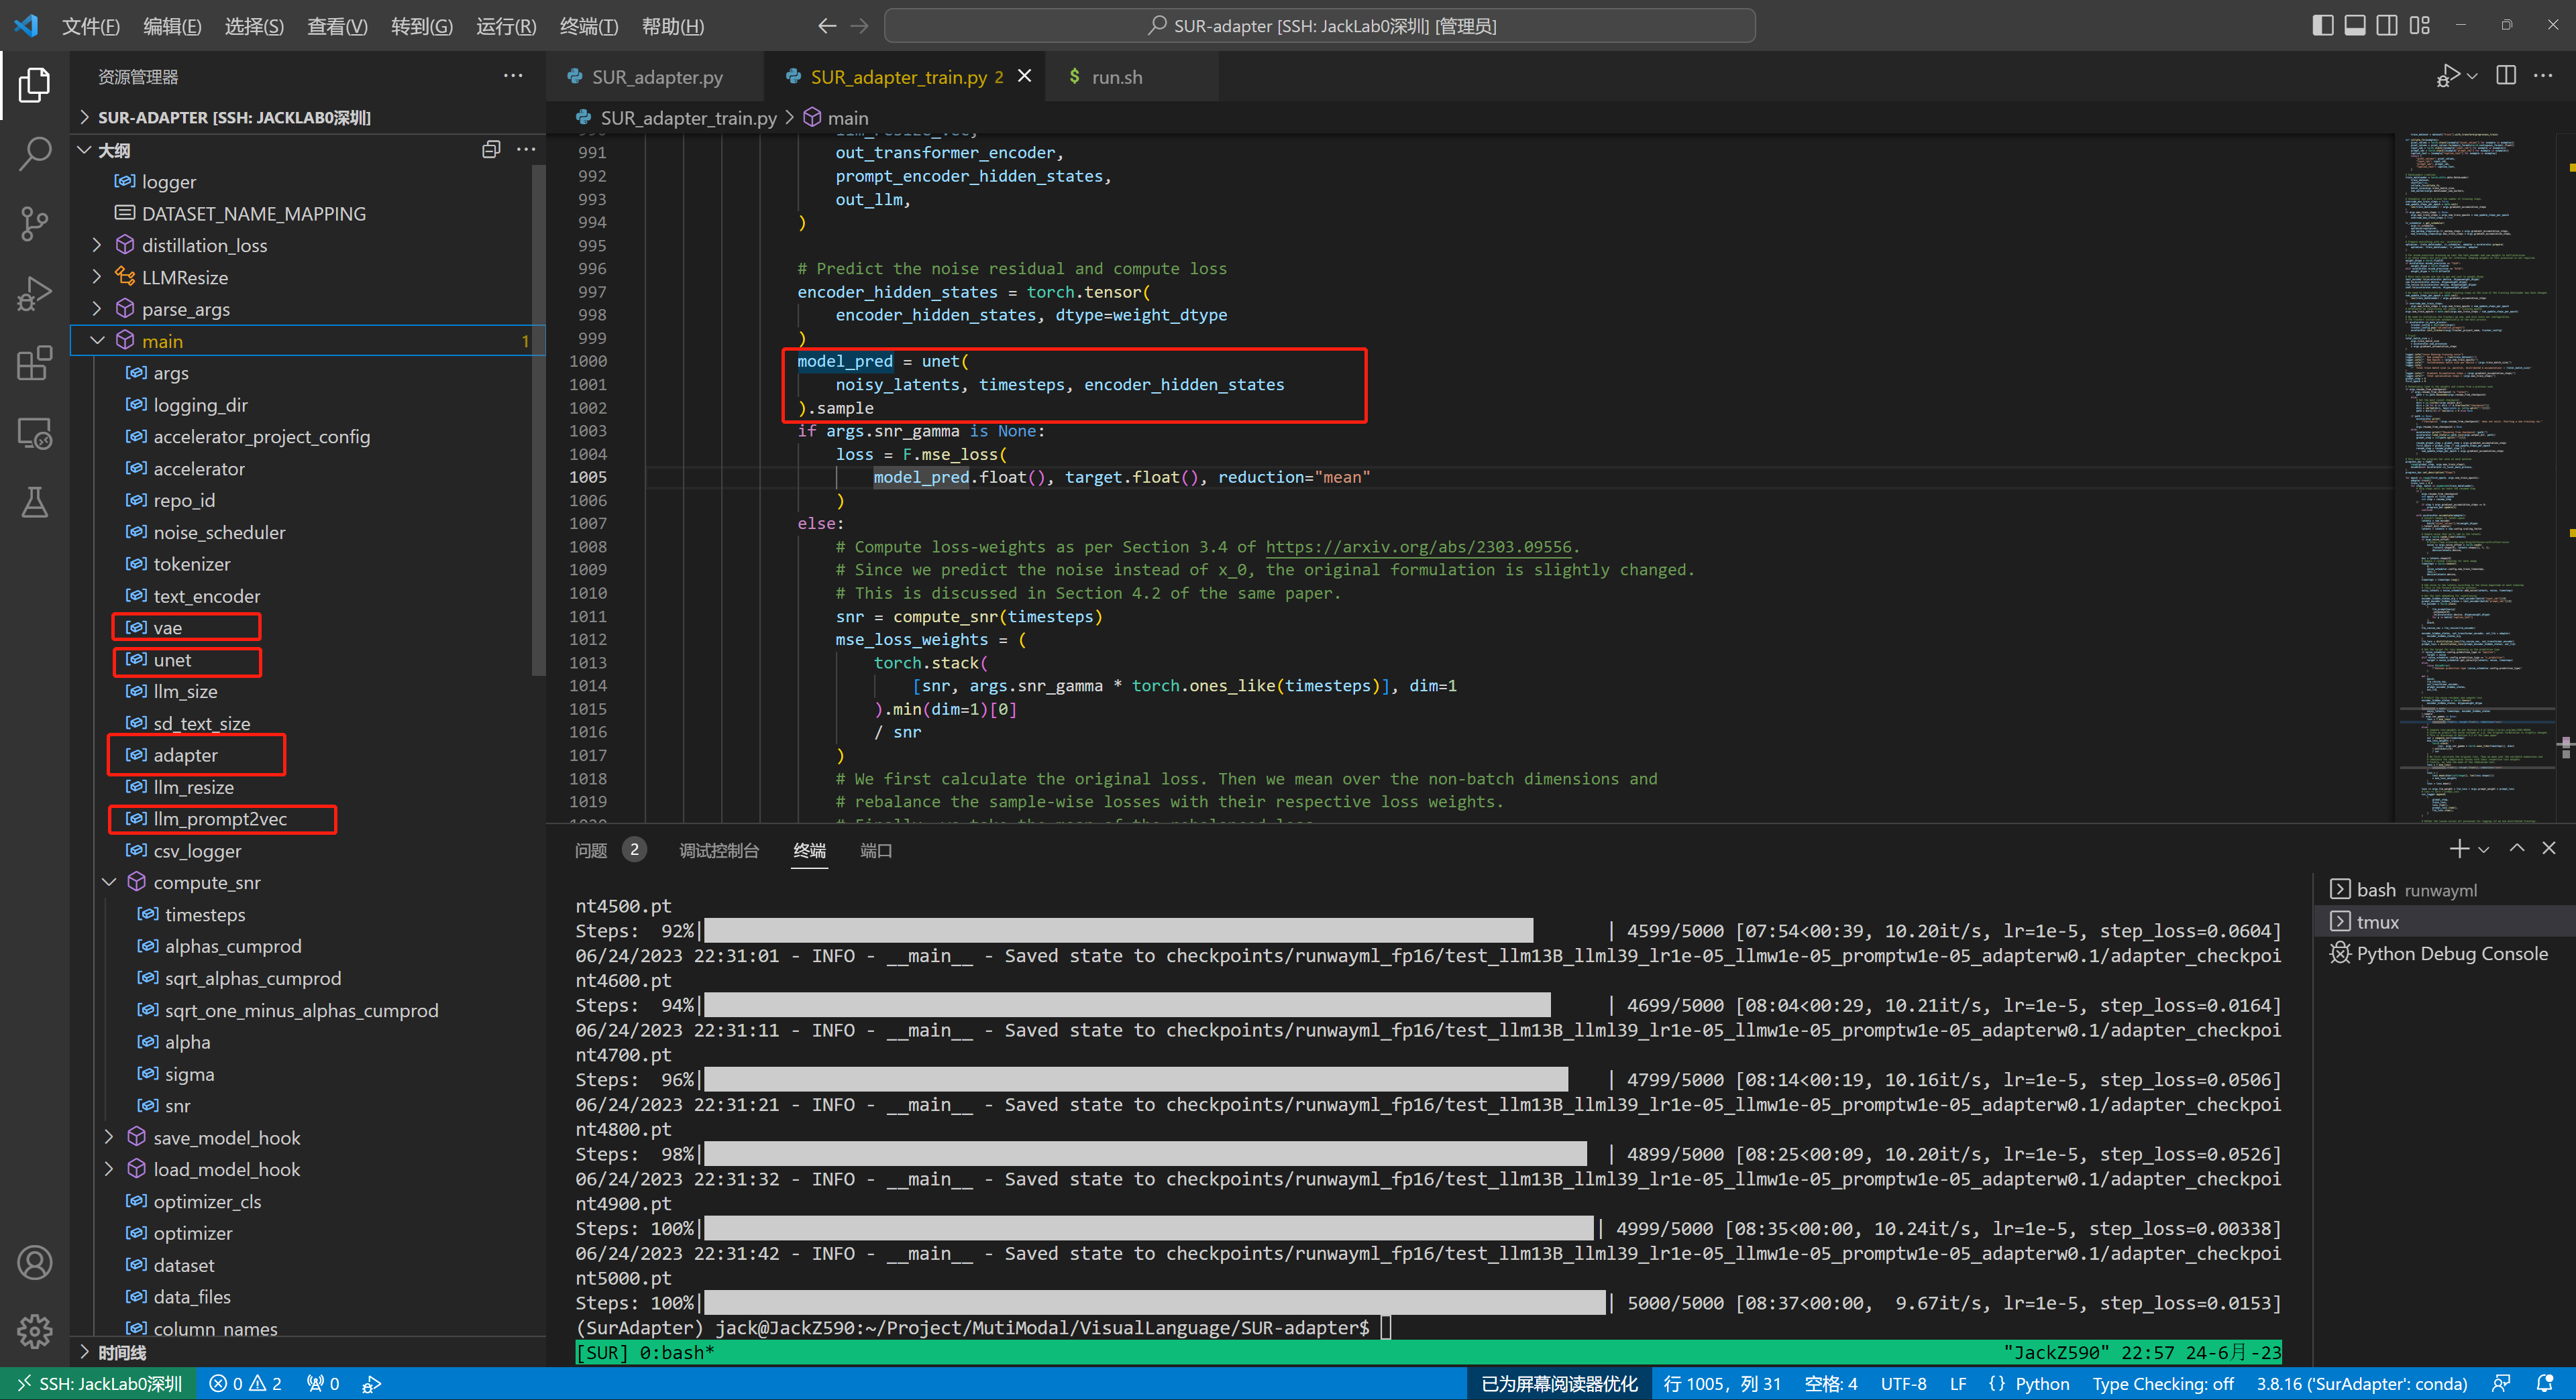Viewport: 2576px width, 1400px height.
Task: Open the Explorer view in activity bar
Action: pos(34,85)
